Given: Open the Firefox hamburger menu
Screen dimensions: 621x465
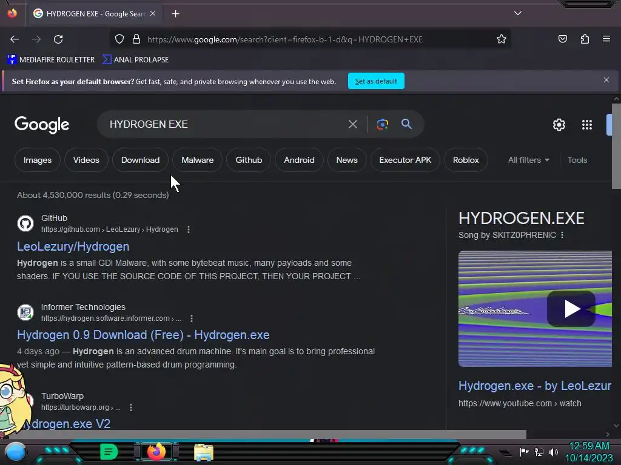Looking at the screenshot, I should point(606,39).
